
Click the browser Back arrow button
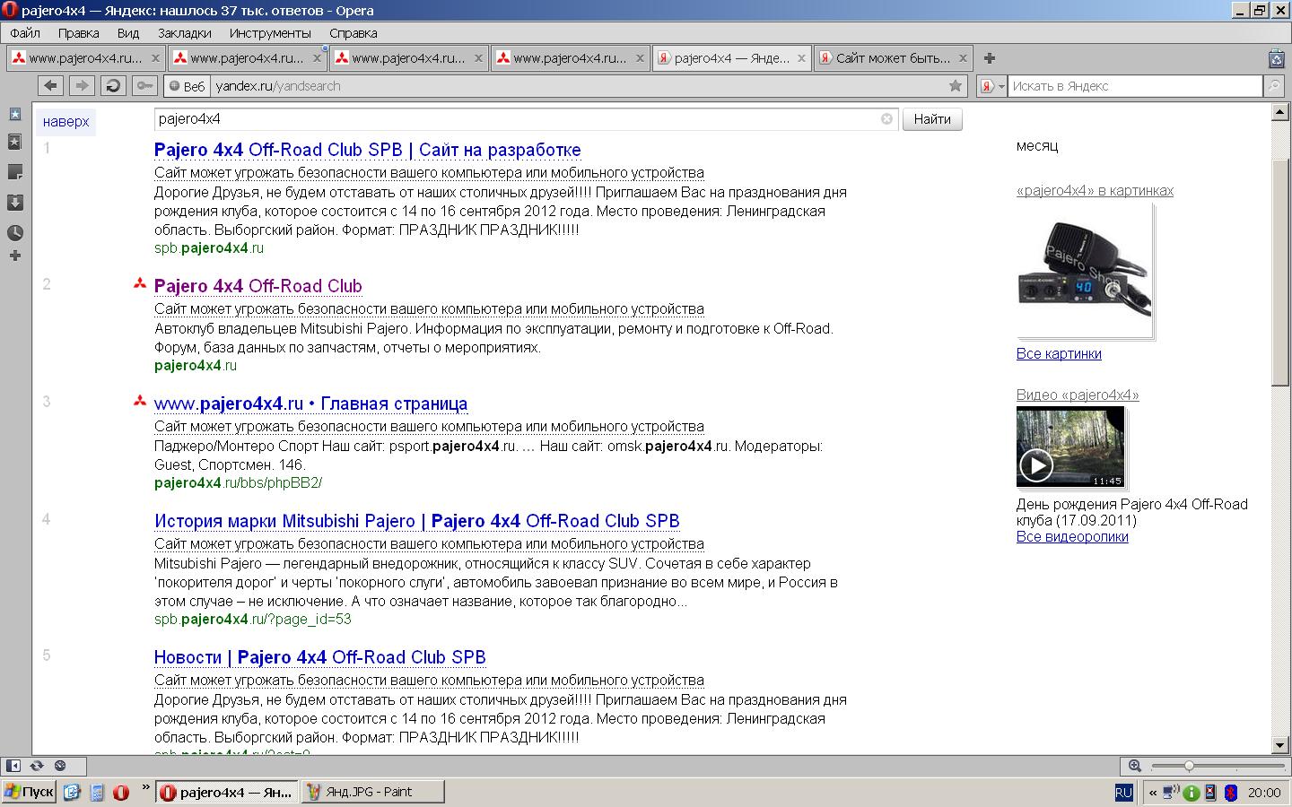[x=51, y=86]
